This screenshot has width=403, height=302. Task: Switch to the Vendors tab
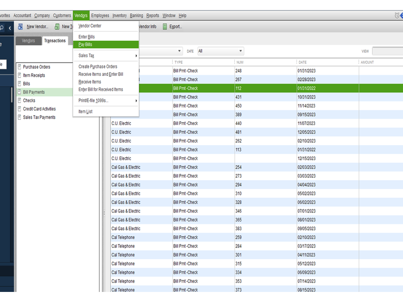29,41
